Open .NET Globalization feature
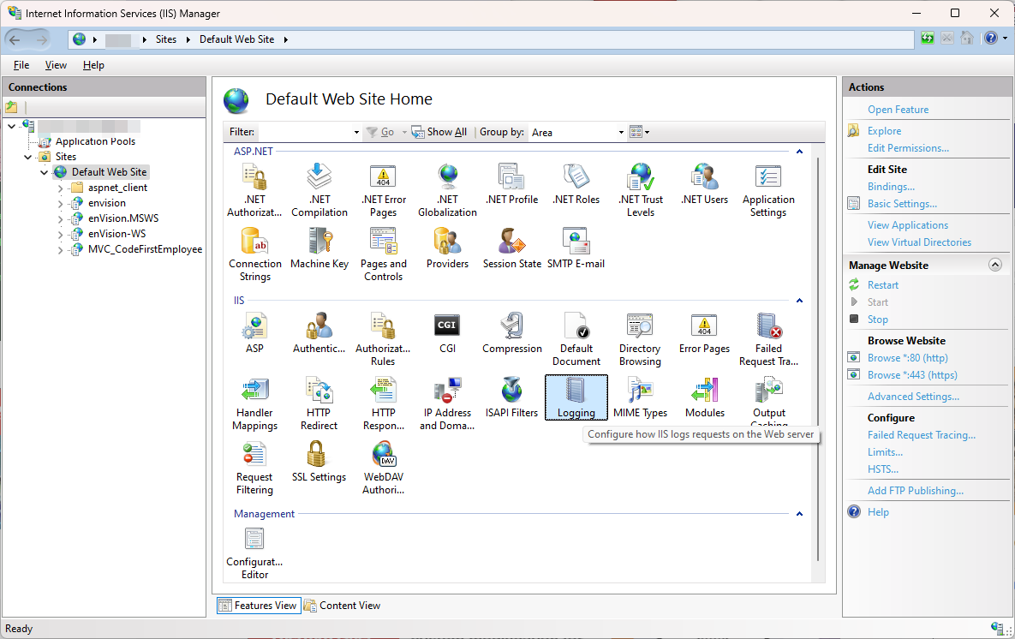Image resolution: width=1015 pixels, height=639 pixels. click(447, 190)
